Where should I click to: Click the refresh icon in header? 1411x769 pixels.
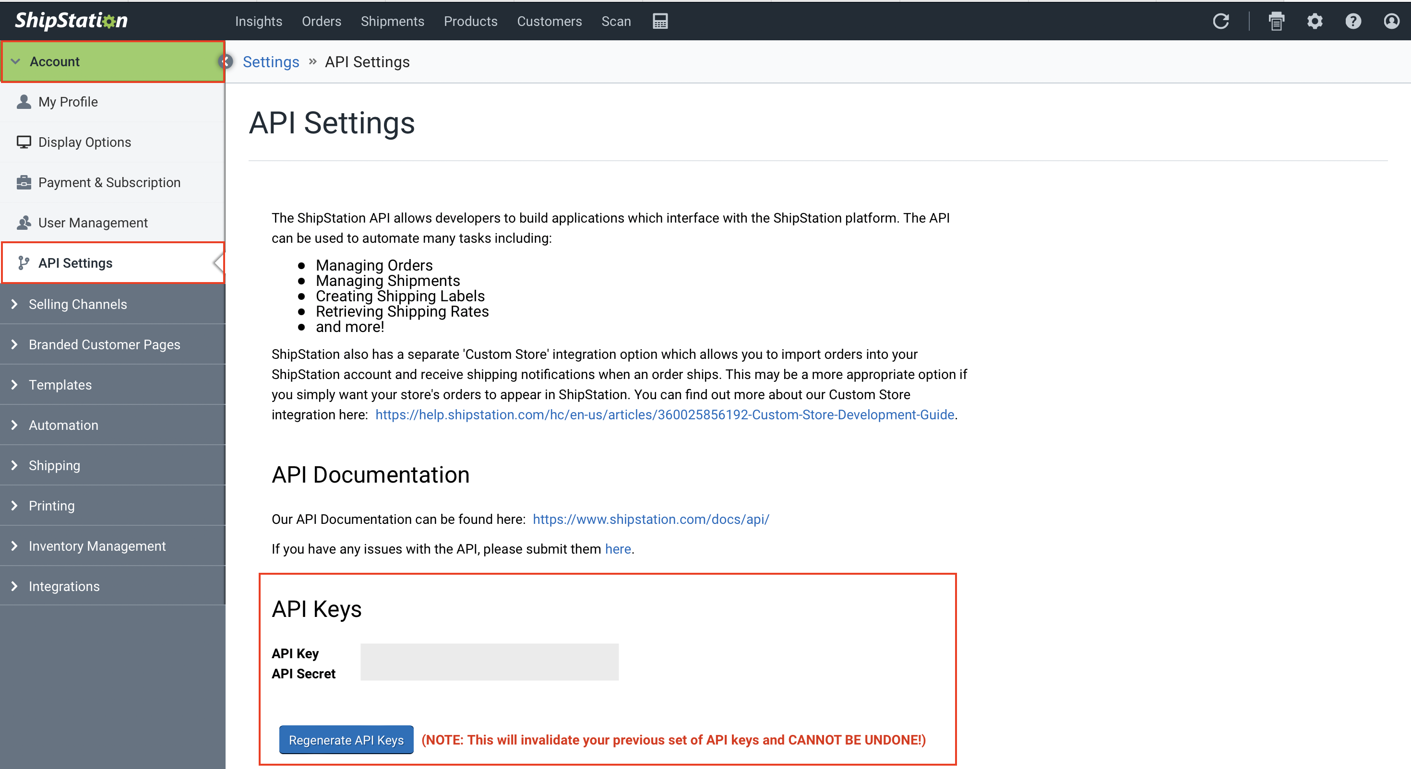pos(1220,21)
